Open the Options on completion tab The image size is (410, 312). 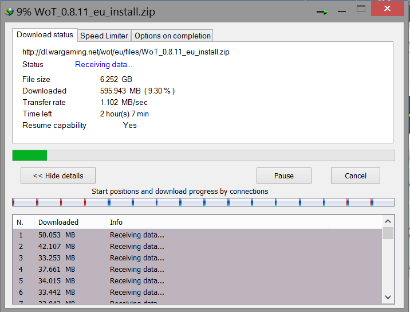(x=172, y=36)
